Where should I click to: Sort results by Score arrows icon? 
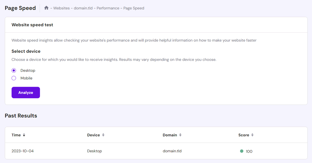tap(252, 135)
